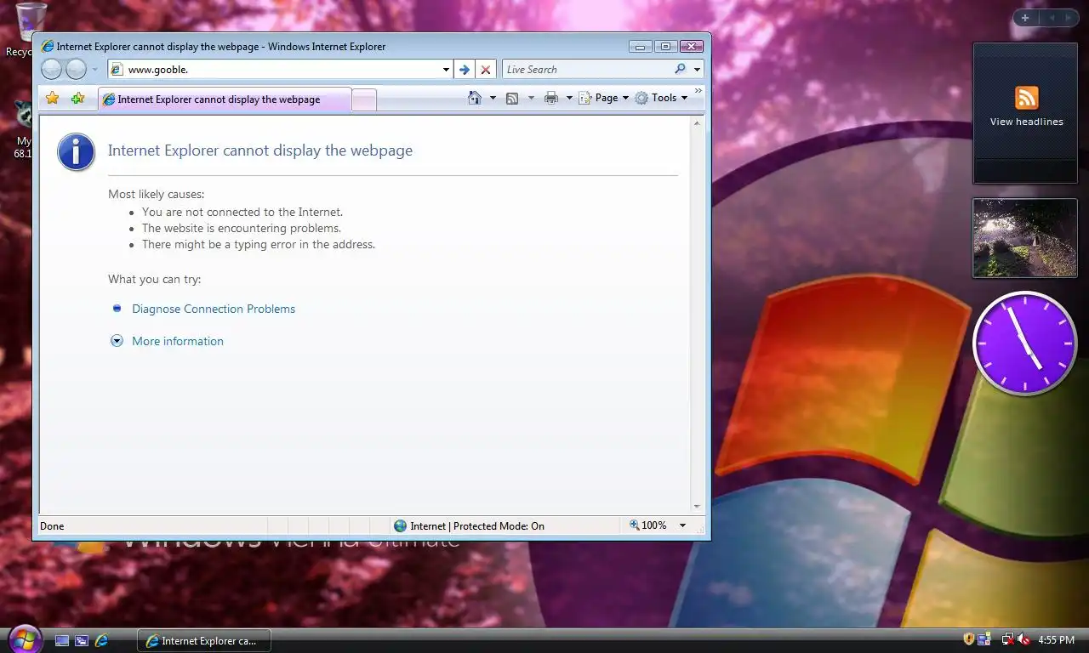Click the sidebar previous gadgets page arrow
Screen dimensions: 1089x653
tap(1051, 18)
